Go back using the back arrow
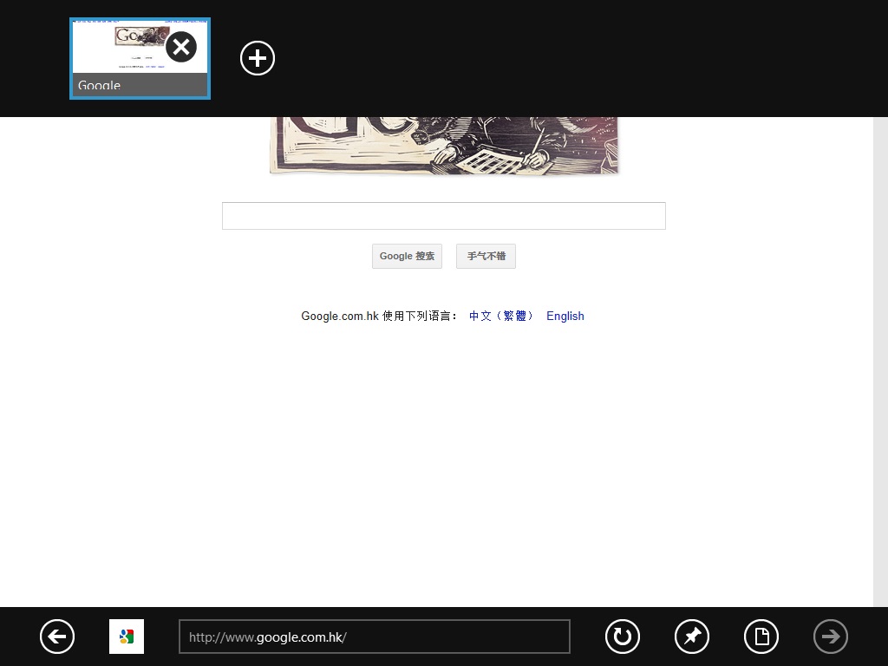The width and height of the screenshot is (888, 666). click(x=57, y=637)
